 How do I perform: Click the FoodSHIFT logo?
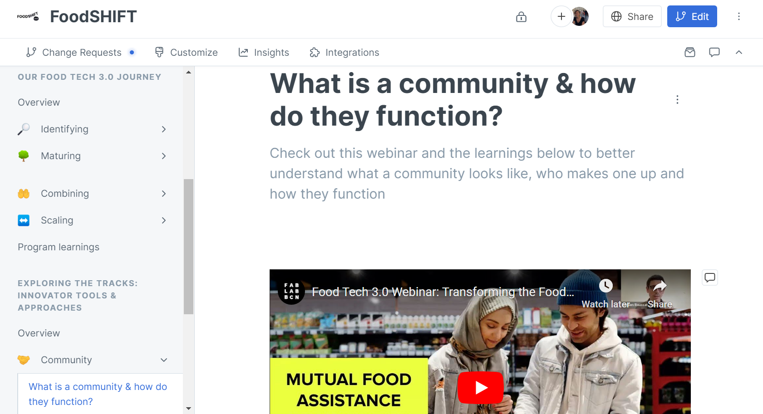pos(28,15)
